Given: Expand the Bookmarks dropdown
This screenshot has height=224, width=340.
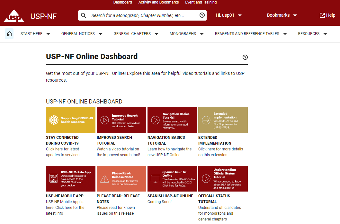Looking at the screenshot, I should 282,15.
